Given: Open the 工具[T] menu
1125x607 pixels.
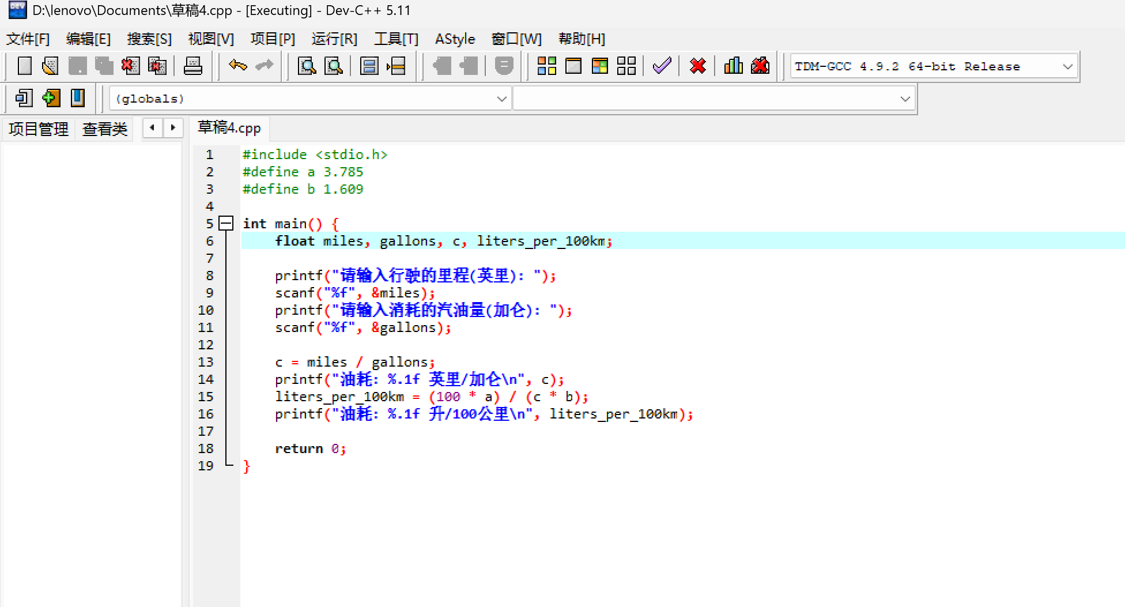Looking at the screenshot, I should 397,39.
